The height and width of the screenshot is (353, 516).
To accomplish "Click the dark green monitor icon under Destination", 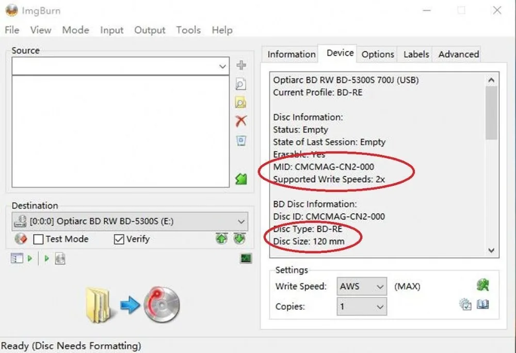I will 246,259.
